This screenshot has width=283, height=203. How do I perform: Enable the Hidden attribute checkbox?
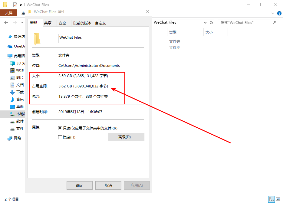[x=60, y=137]
